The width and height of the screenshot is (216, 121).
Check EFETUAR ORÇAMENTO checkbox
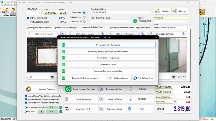coord(28,22)
